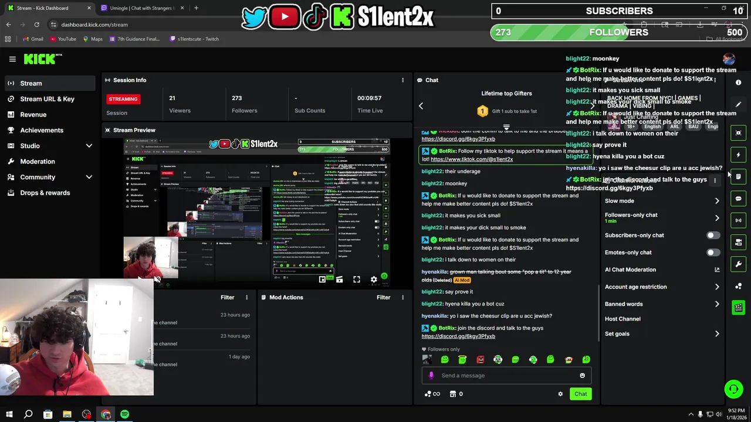Toggle stream preview widget in right toolbar
Viewport: 751px width, 422px height.
pos(739,133)
